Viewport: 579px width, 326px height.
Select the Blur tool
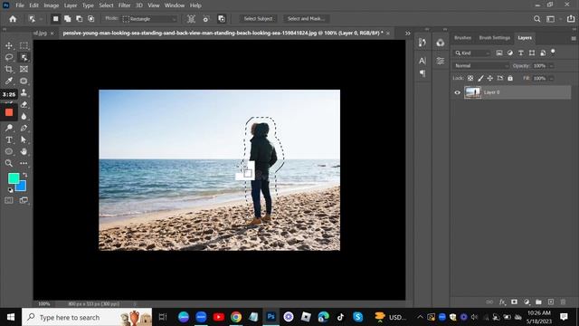[24, 117]
